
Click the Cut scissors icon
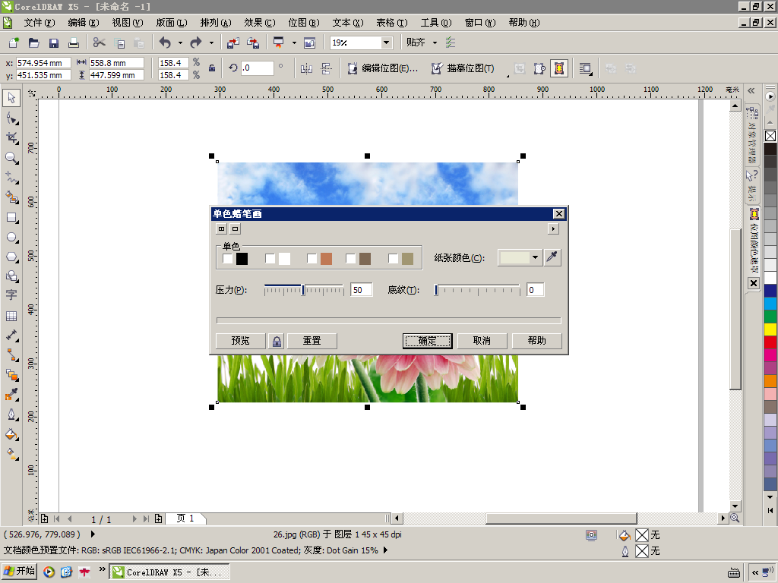(100, 43)
